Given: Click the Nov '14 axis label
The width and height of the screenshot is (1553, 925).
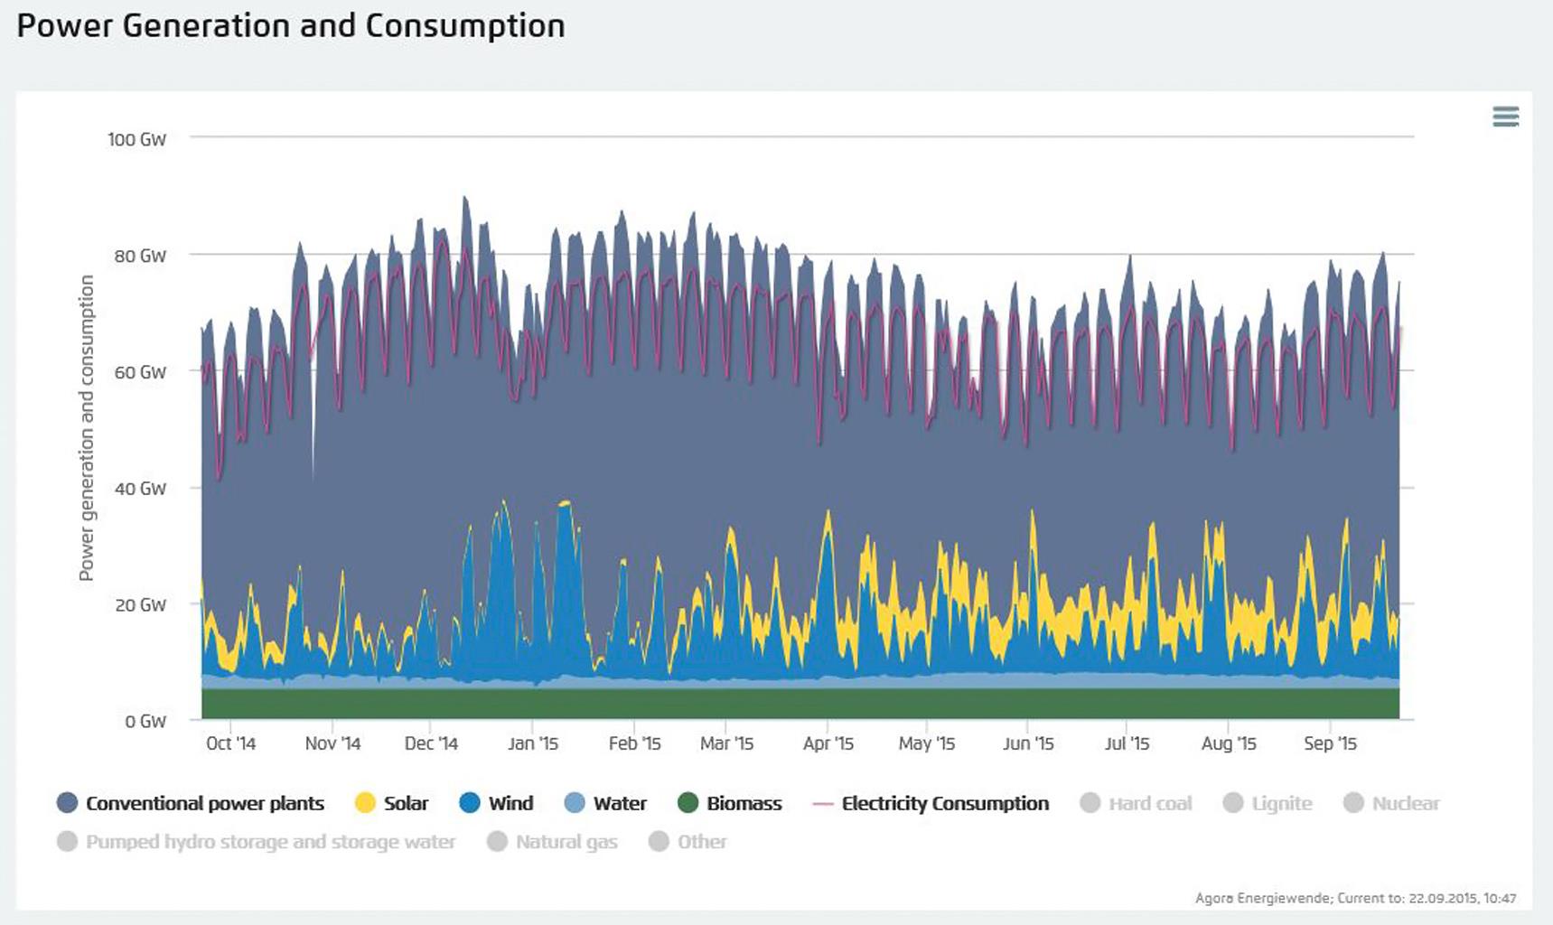Looking at the screenshot, I should click(x=332, y=743).
